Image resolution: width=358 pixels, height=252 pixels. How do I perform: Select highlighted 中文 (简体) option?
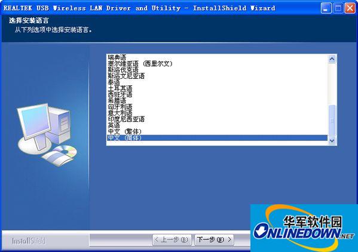point(218,138)
